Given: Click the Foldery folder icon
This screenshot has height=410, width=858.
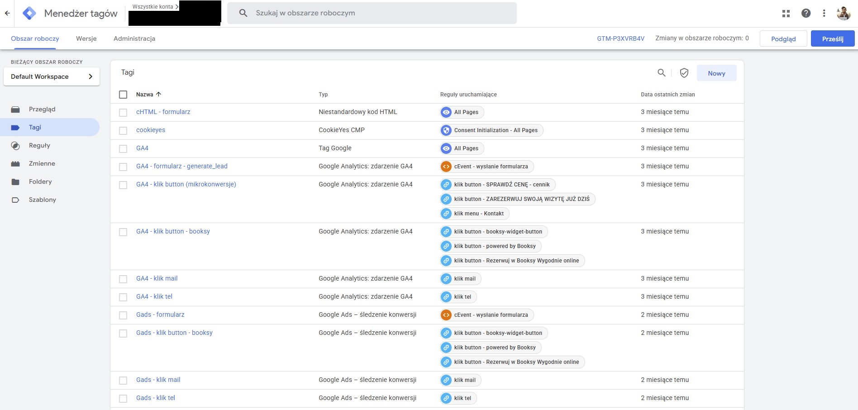Looking at the screenshot, I should click(15, 182).
